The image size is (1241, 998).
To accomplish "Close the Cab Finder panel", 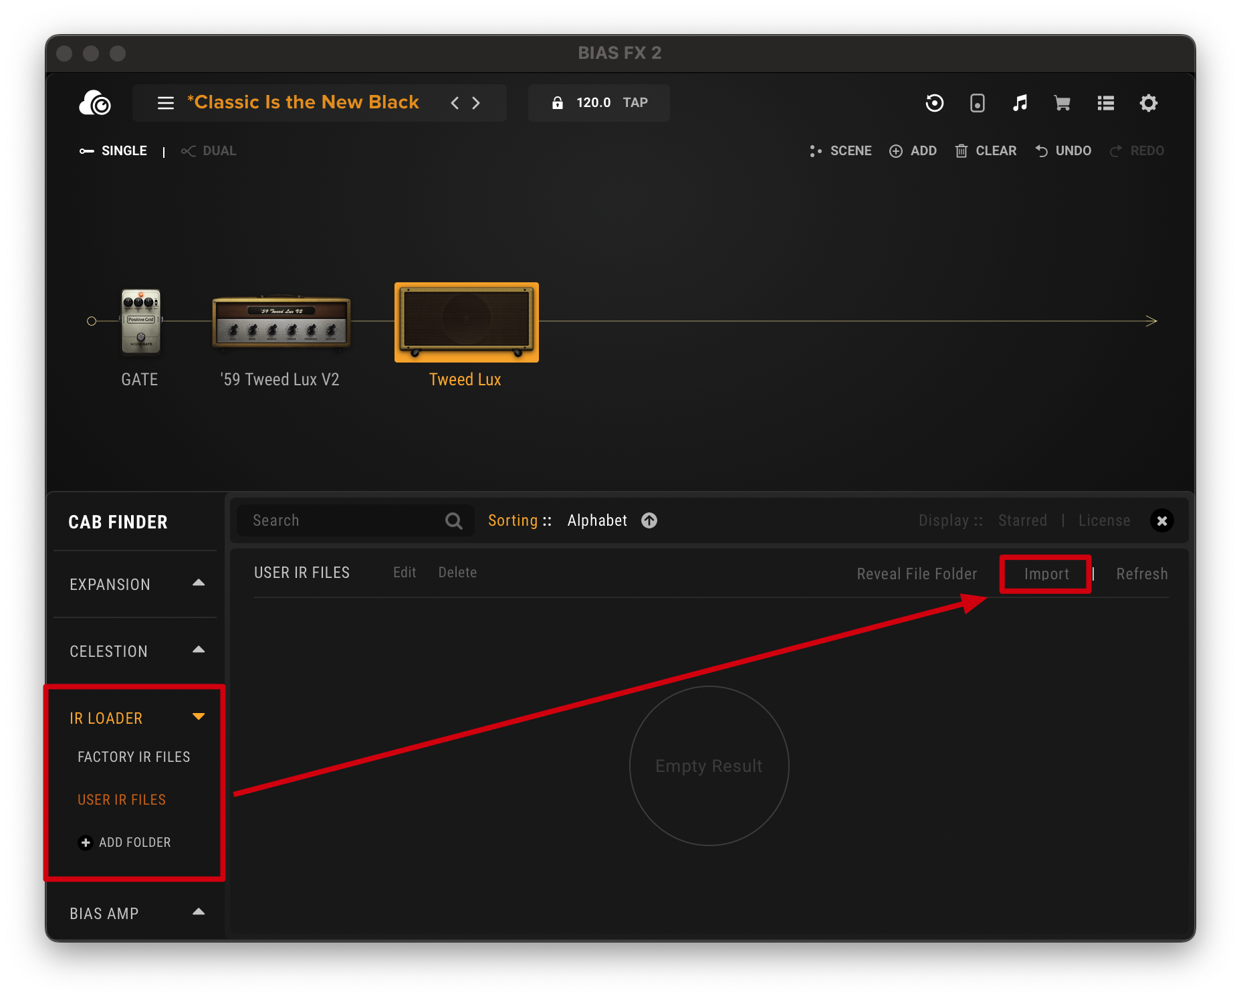I will [1162, 520].
